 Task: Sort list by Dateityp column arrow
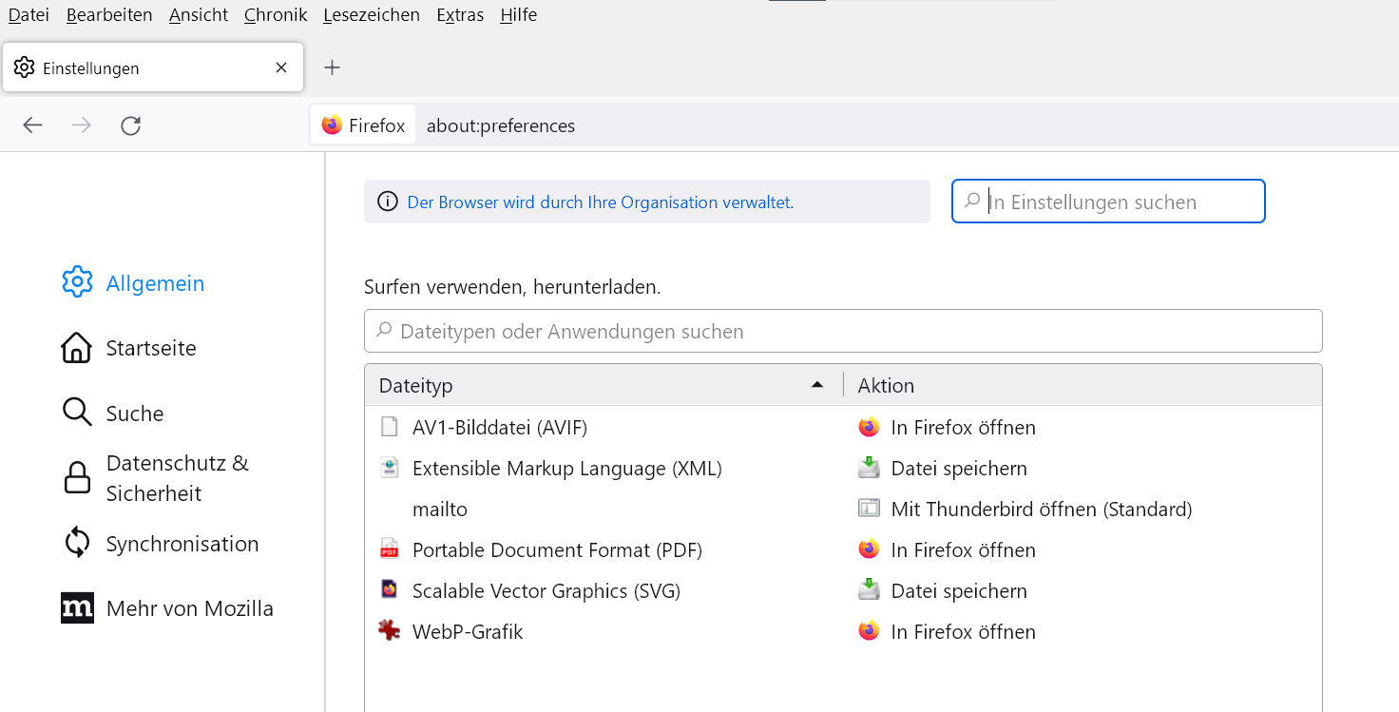click(816, 385)
